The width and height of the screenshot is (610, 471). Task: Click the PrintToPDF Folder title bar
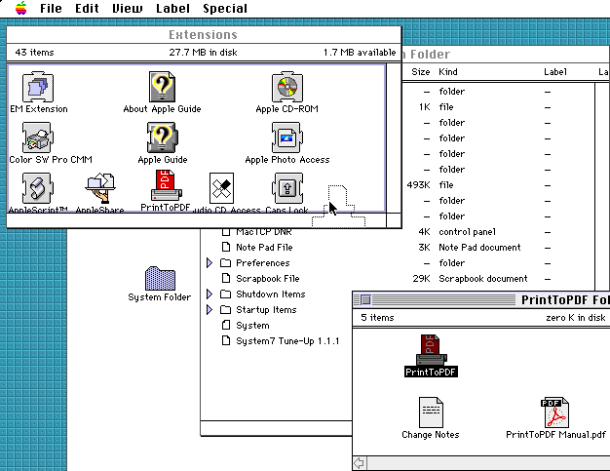click(x=481, y=299)
